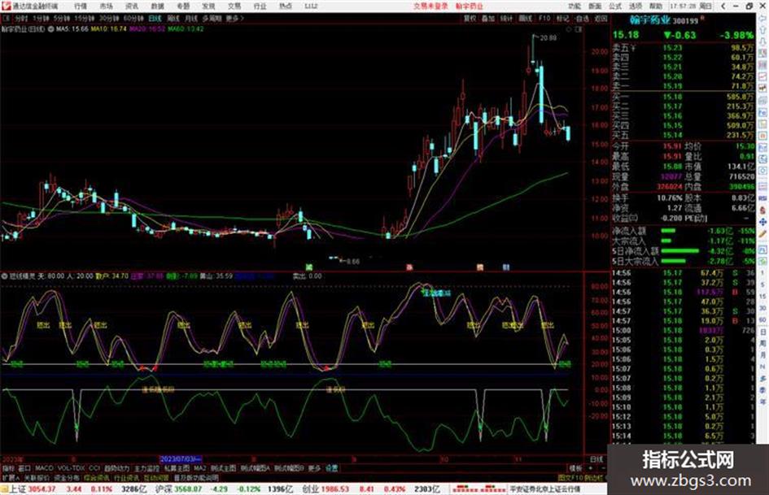
Task: Select the 周线 weekly period tab
Action: coord(173,18)
